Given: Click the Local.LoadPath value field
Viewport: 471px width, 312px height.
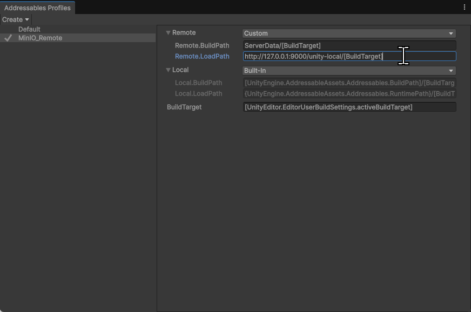Looking at the screenshot, I should click(349, 94).
